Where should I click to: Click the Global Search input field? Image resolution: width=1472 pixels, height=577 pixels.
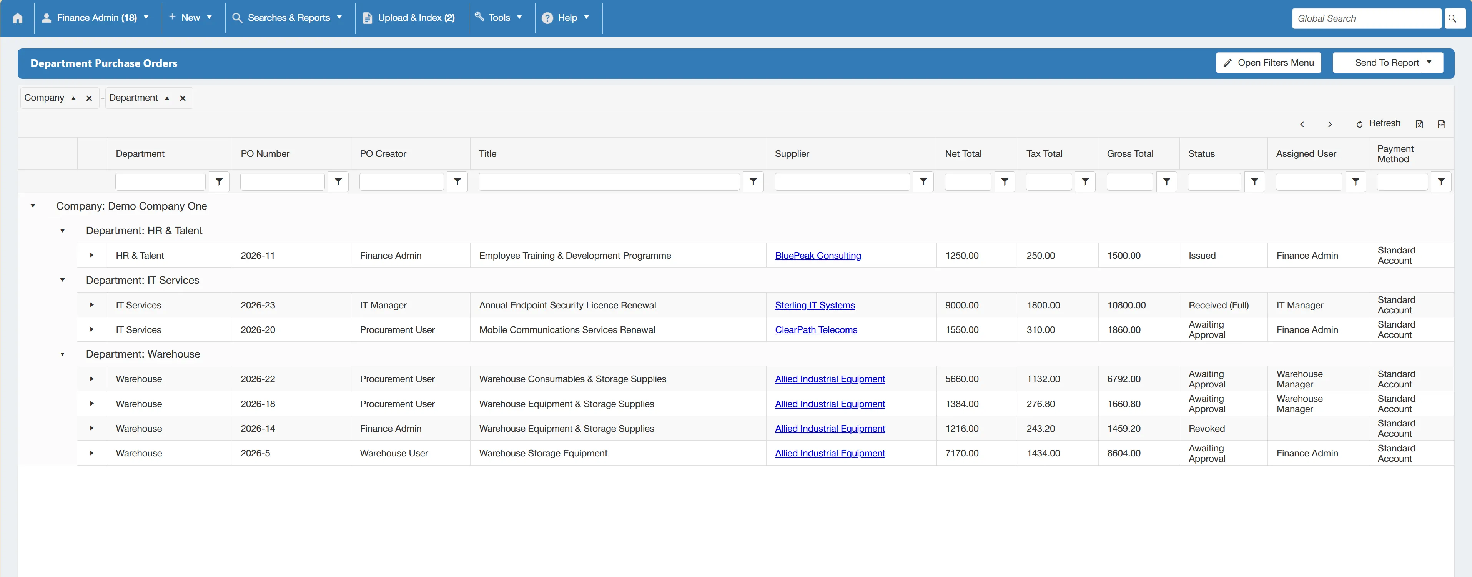[1366, 18]
